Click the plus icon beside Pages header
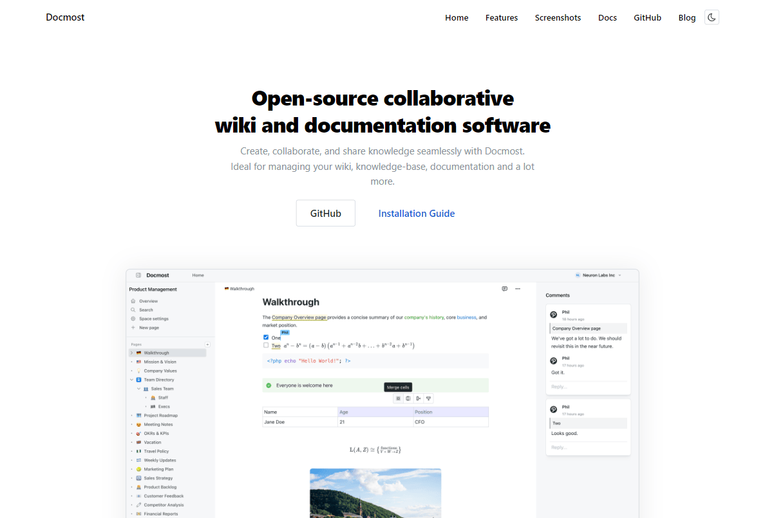The width and height of the screenshot is (765, 518). click(x=207, y=345)
